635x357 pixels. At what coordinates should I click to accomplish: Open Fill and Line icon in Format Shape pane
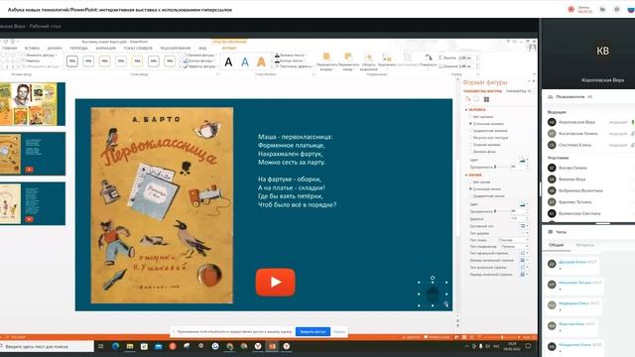467,99
